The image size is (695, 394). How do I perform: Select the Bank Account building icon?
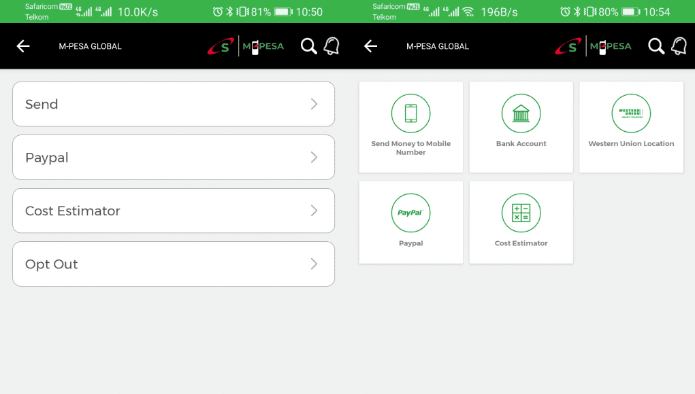521,113
